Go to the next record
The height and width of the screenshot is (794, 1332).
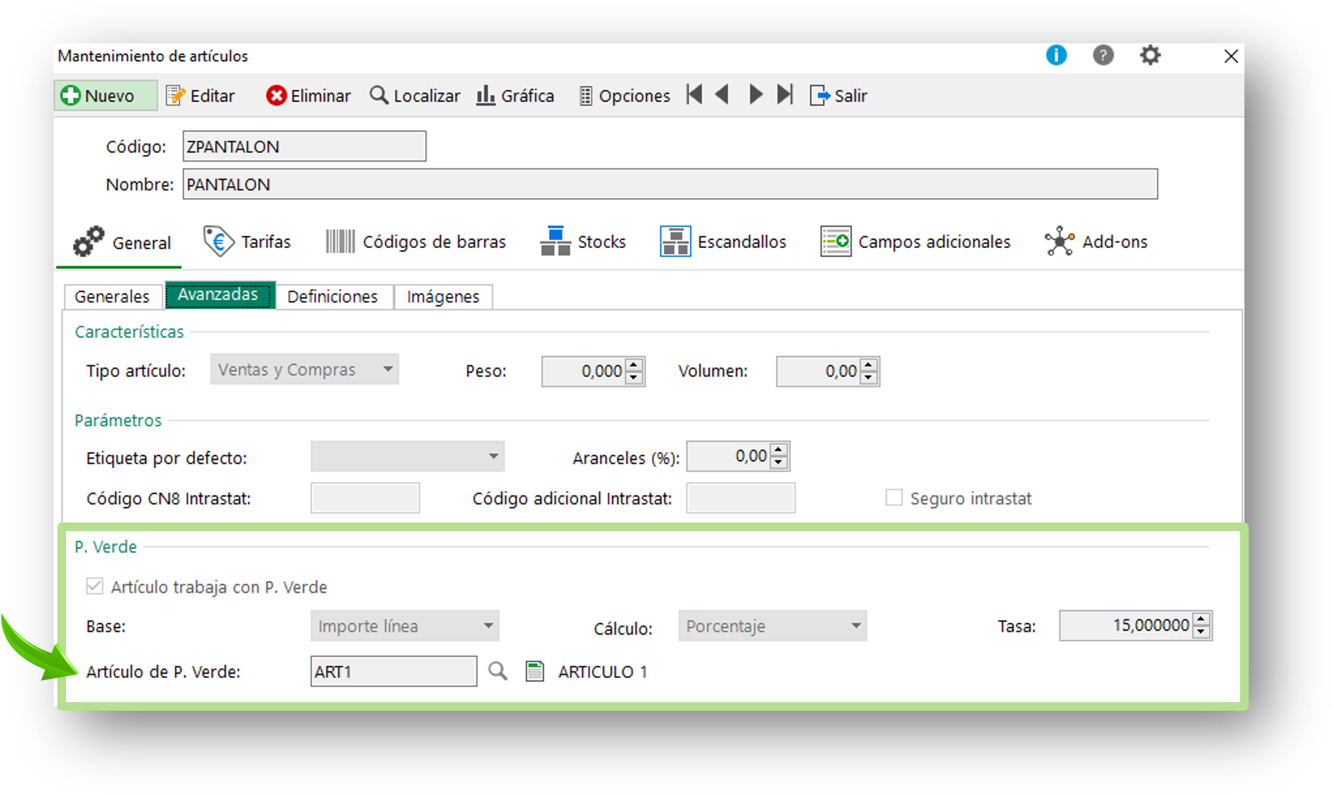[x=756, y=94]
